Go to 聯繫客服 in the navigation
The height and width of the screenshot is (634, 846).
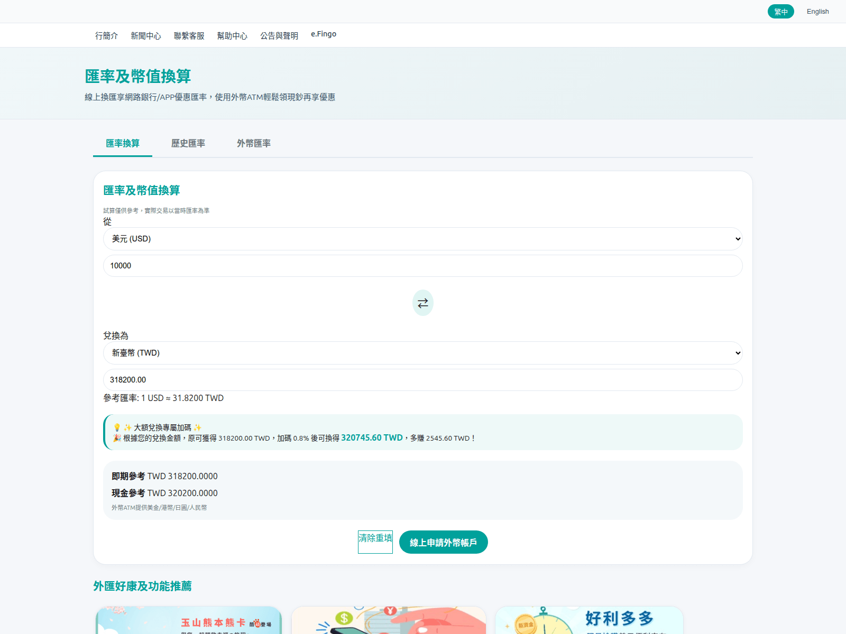(x=189, y=35)
